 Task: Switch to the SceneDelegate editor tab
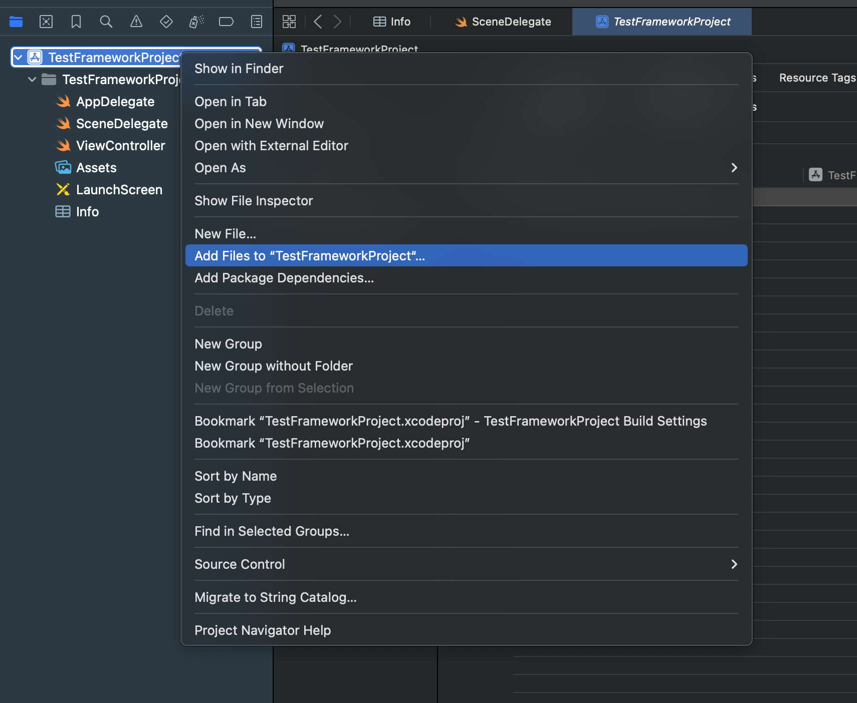point(503,22)
